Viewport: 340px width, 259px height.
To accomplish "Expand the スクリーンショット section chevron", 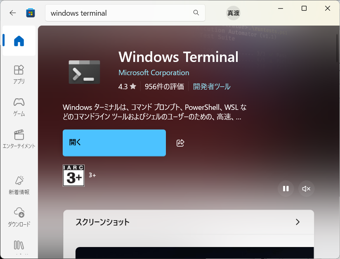I will click(x=297, y=222).
